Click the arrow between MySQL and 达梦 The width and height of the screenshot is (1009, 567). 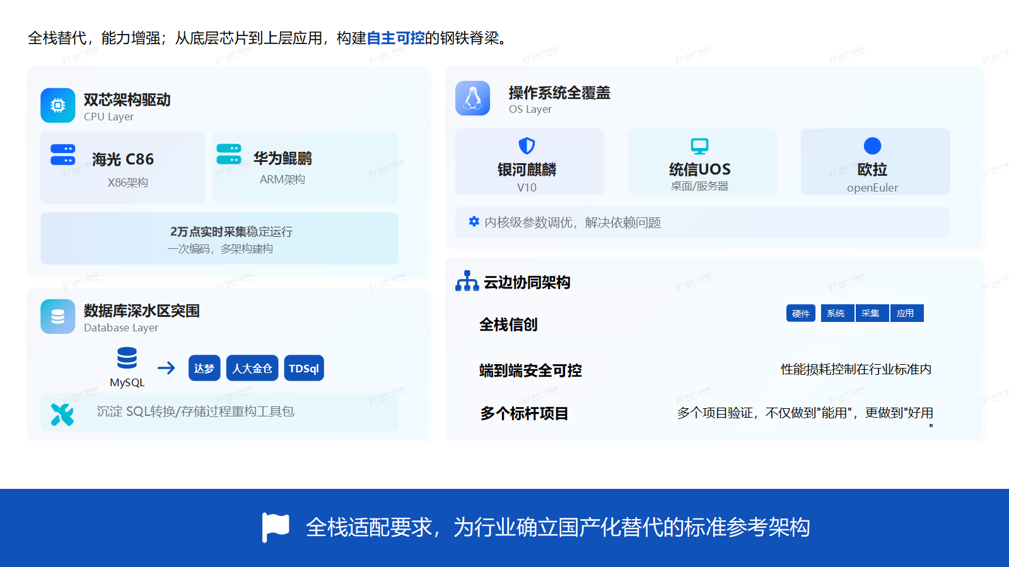(166, 368)
